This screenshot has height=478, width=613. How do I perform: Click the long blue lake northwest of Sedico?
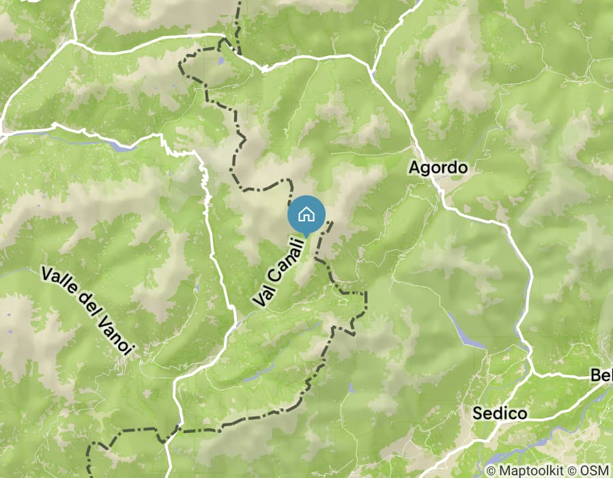point(465,331)
